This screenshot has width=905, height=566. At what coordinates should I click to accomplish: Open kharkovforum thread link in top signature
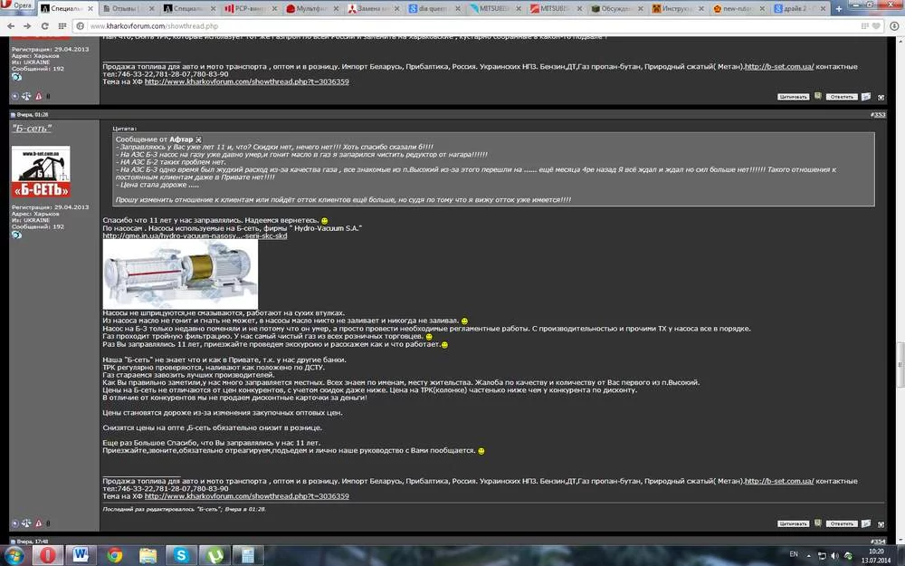[x=246, y=82]
